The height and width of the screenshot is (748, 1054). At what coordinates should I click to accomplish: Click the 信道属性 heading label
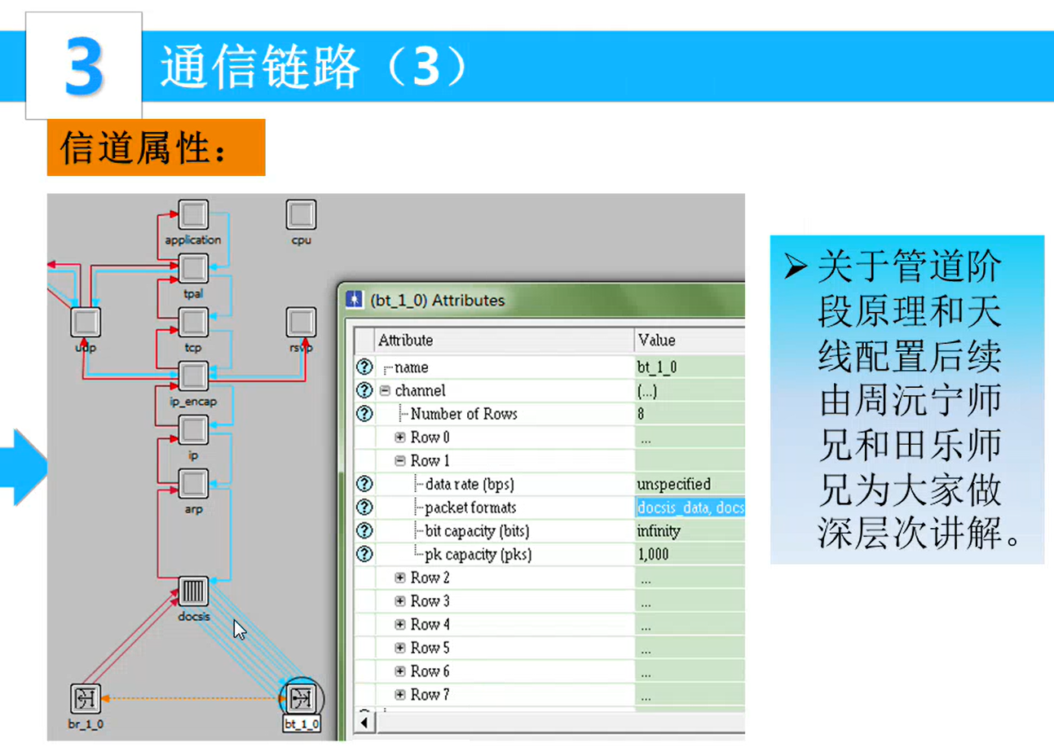tap(156, 147)
